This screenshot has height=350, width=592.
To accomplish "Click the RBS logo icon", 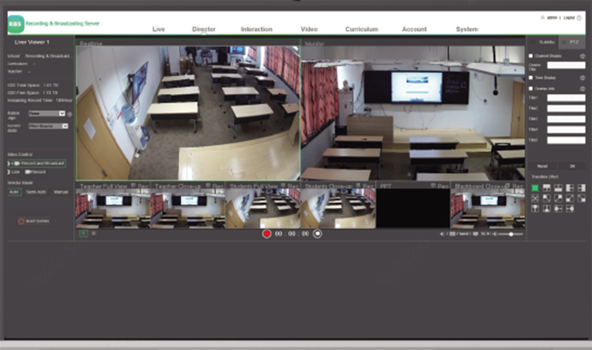I will pos(16,24).
